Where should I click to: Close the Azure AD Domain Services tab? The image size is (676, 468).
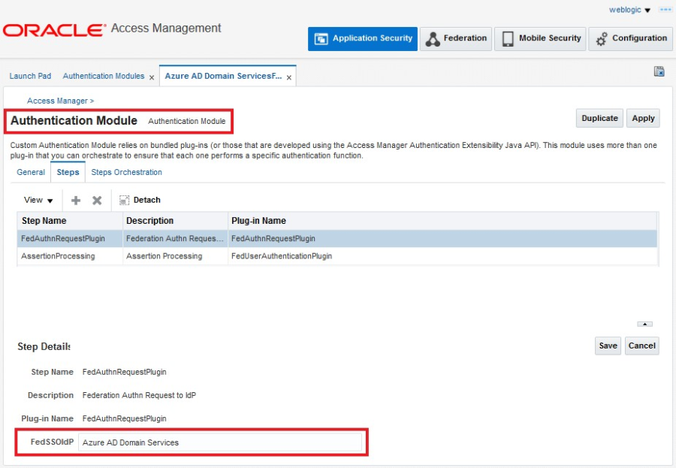(289, 77)
